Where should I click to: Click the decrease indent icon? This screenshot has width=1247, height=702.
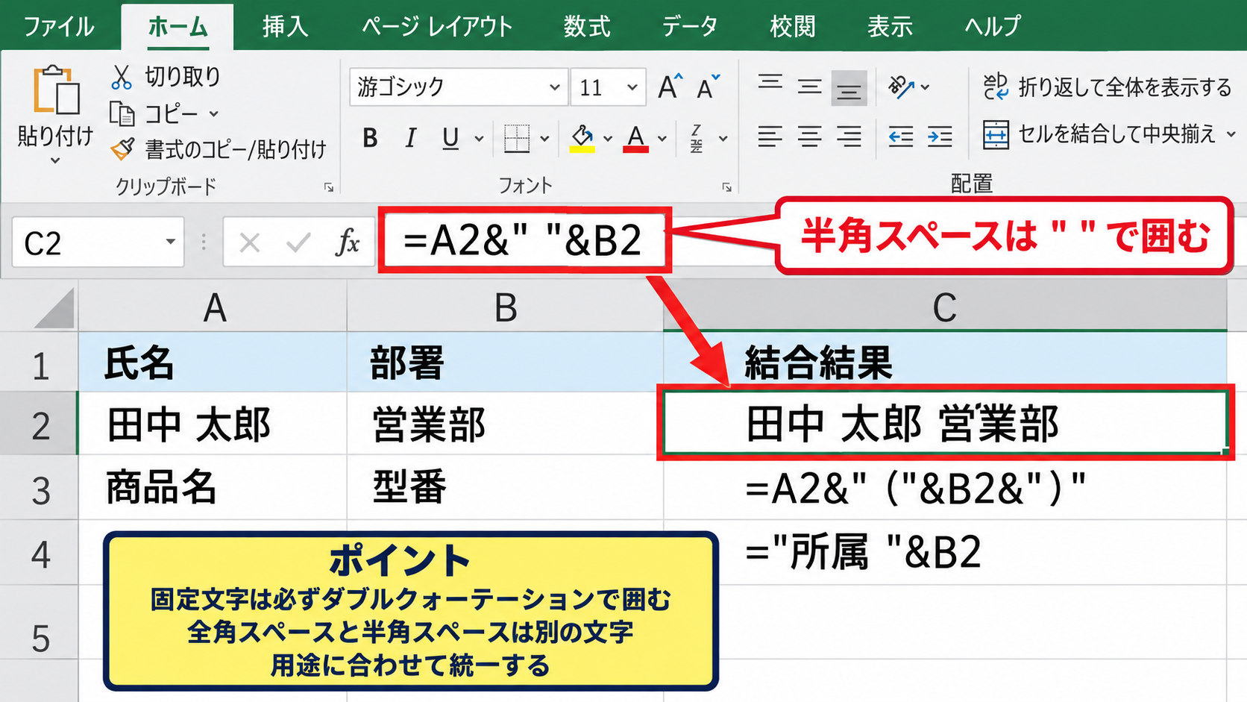(900, 137)
